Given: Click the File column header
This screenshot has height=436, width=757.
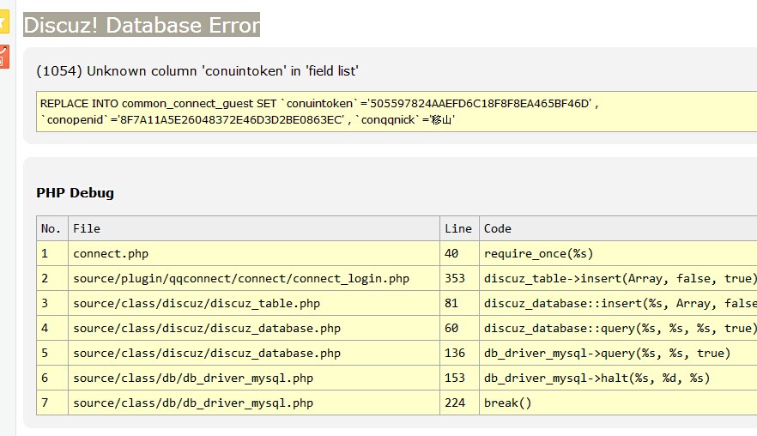Looking at the screenshot, I should pyautogui.click(x=87, y=228).
